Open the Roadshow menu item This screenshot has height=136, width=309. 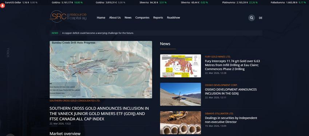tap(173, 18)
